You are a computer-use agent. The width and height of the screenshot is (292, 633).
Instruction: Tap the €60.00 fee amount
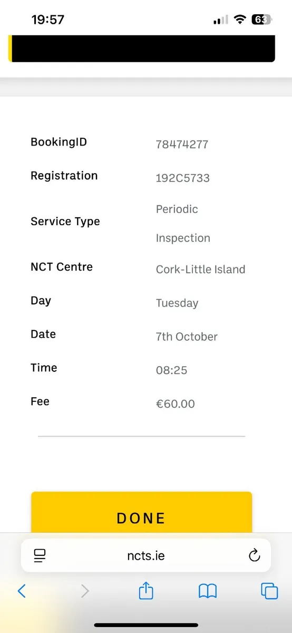(176, 404)
